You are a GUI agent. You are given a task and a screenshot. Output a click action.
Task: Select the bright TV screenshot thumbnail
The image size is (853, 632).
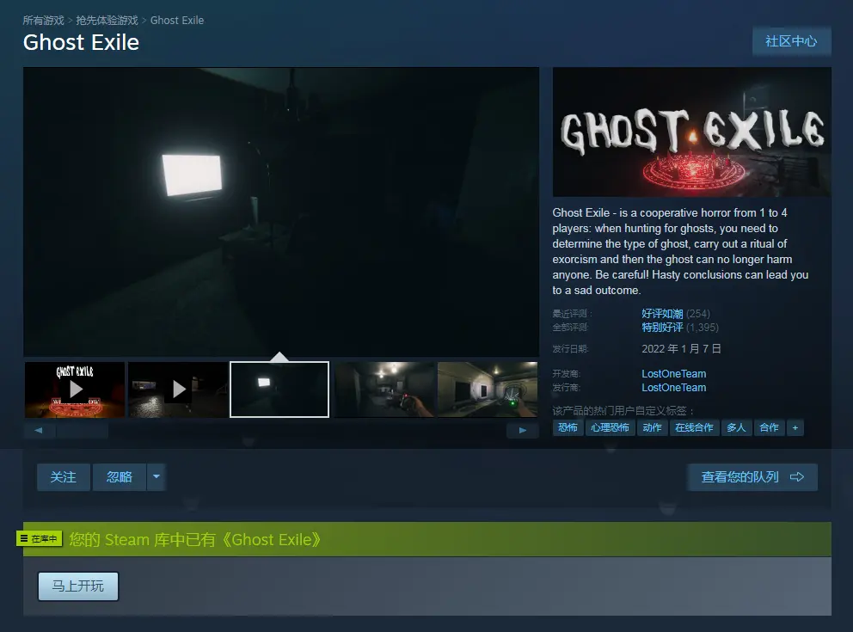tap(279, 390)
